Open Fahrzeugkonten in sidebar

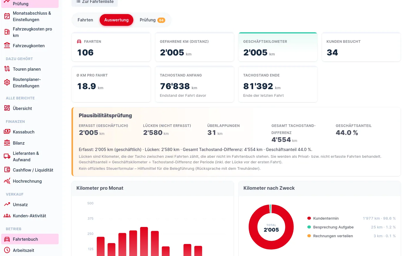(x=30, y=45)
